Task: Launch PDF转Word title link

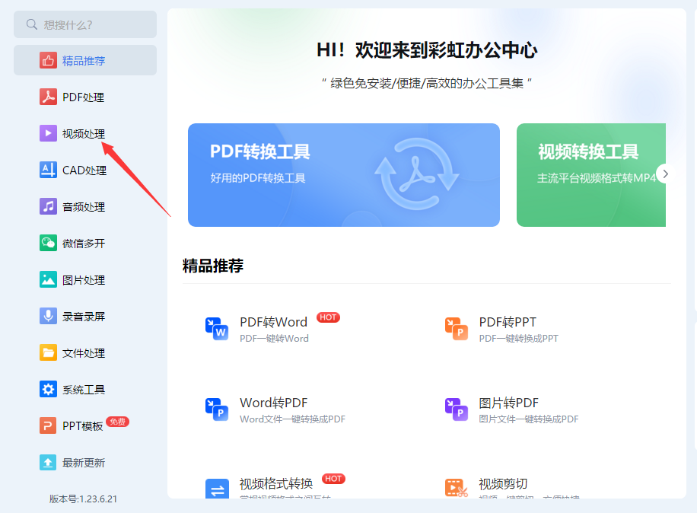Action: tap(273, 322)
